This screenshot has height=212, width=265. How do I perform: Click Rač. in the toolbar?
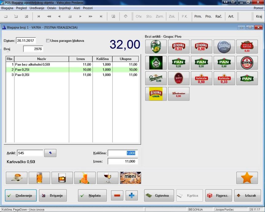tap(219, 16)
